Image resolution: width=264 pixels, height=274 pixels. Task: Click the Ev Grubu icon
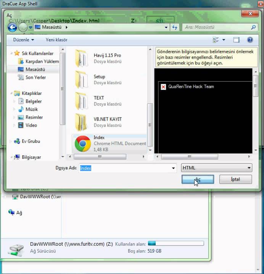click(17, 141)
